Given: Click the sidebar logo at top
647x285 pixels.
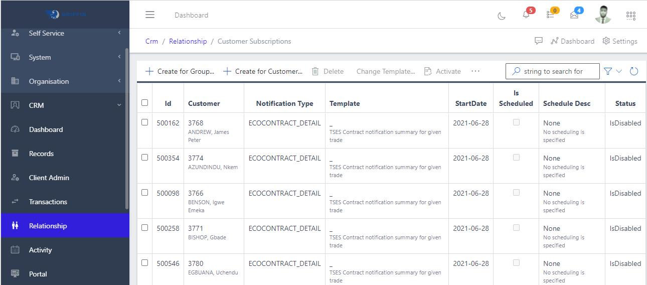Looking at the screenshot, I should tap(66, 14).
